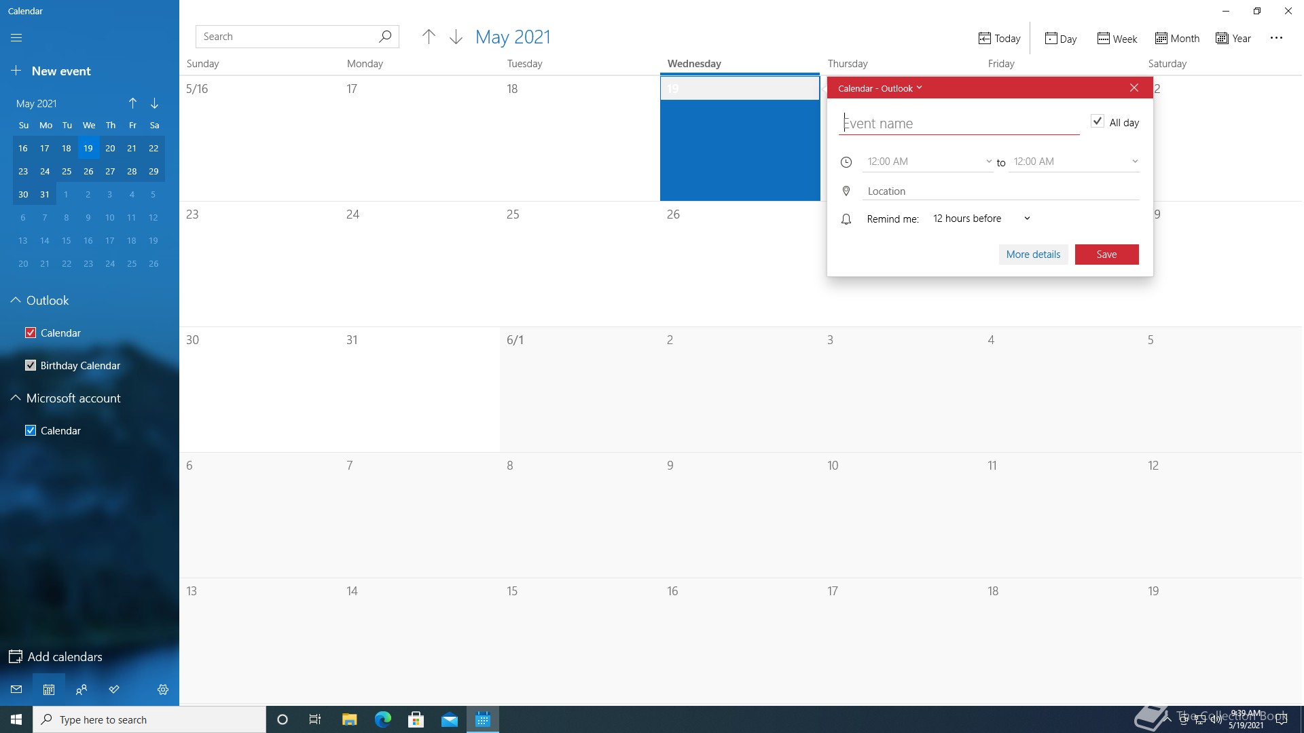
Task: Select May 23 in main calendar grid
Action: pos(259,264)
